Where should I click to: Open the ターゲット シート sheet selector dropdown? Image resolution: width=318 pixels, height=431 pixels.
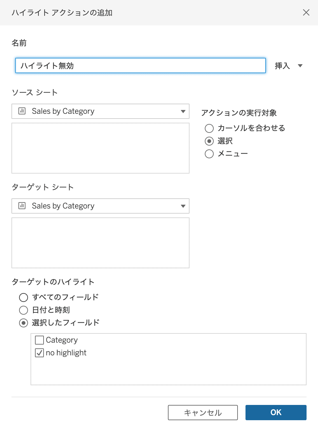[x=183, y=206]
